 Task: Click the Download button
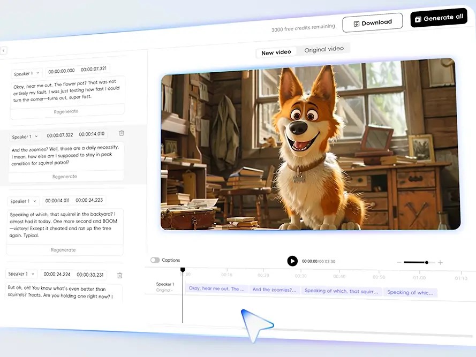(x=373, y=22)
